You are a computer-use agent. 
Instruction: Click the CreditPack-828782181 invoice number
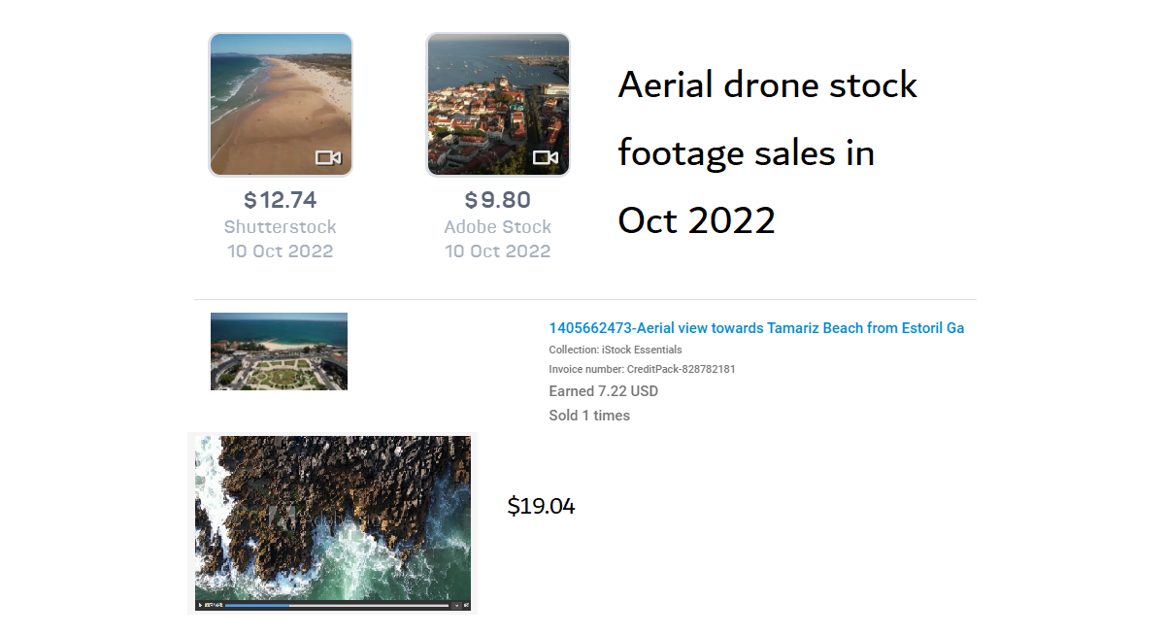641,369
